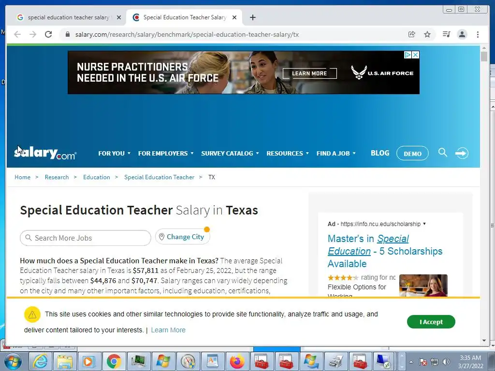
Task: Open the Chrome profile avatar
Action: click(x=462, y=34)
